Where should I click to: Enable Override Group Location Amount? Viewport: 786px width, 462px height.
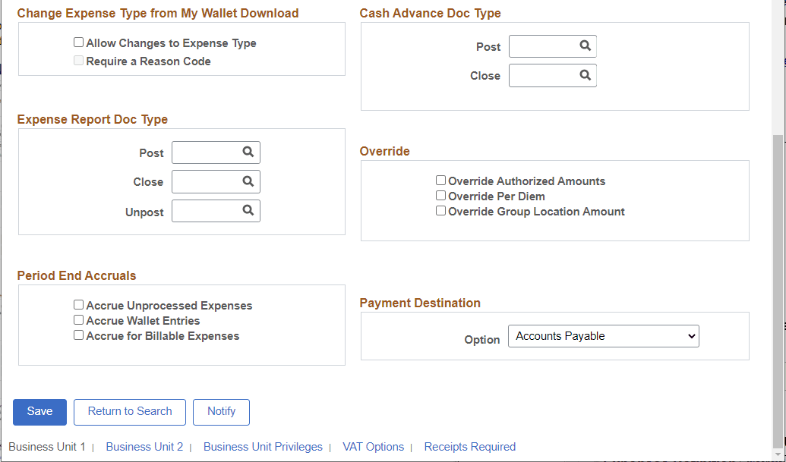coord(440,210)
